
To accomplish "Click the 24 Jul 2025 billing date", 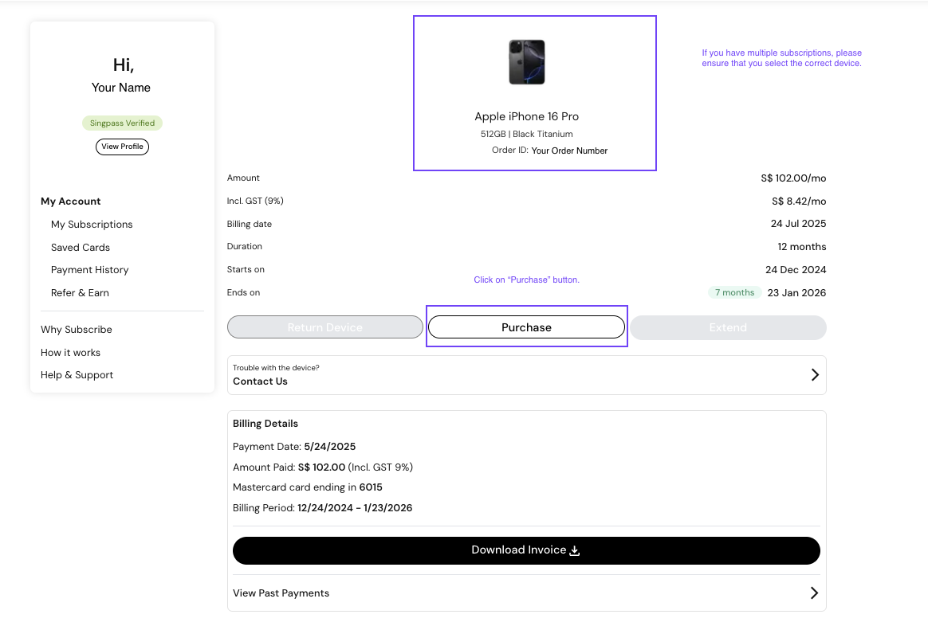I will pos(798,224).
